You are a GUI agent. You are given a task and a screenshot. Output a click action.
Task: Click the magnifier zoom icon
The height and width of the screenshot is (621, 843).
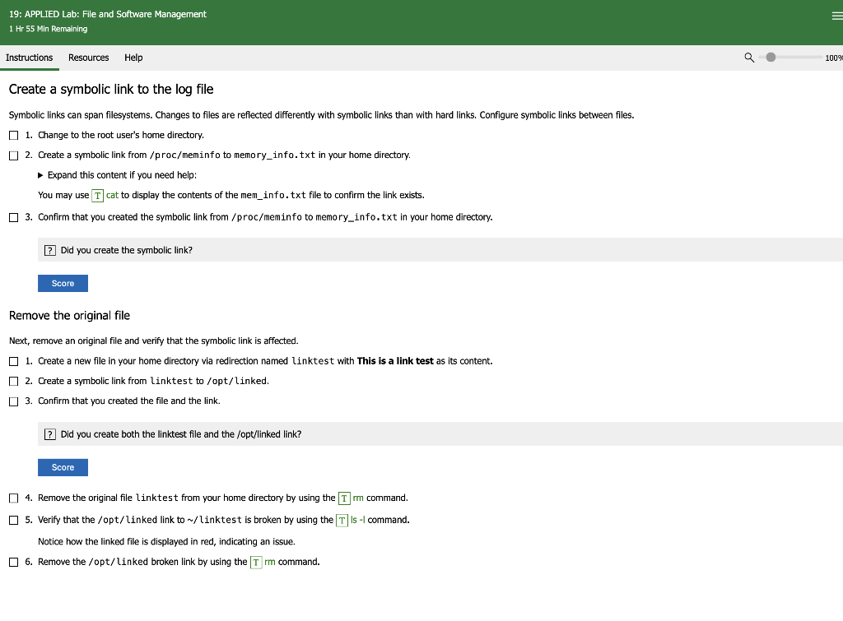click(749, 58)
